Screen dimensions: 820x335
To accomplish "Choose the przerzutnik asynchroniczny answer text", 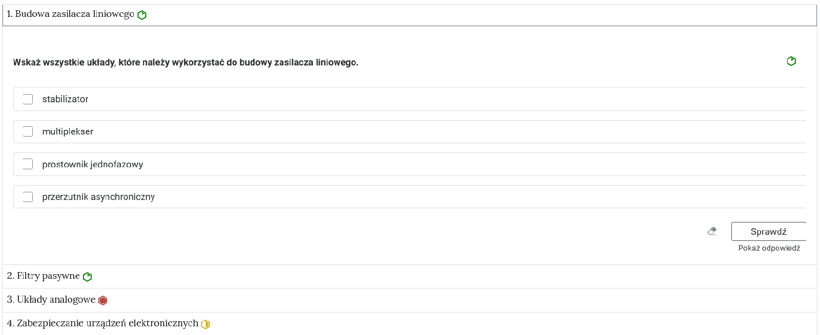I will 98,197.
